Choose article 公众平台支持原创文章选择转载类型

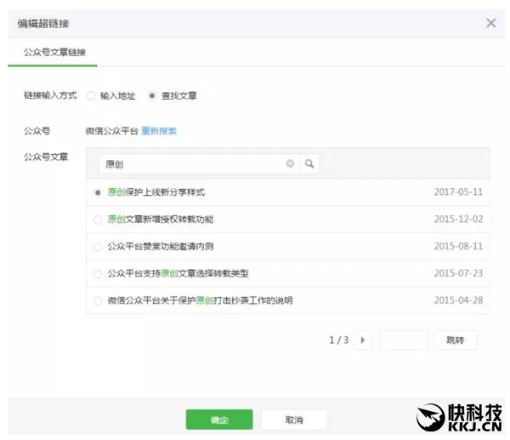(99, 274)
